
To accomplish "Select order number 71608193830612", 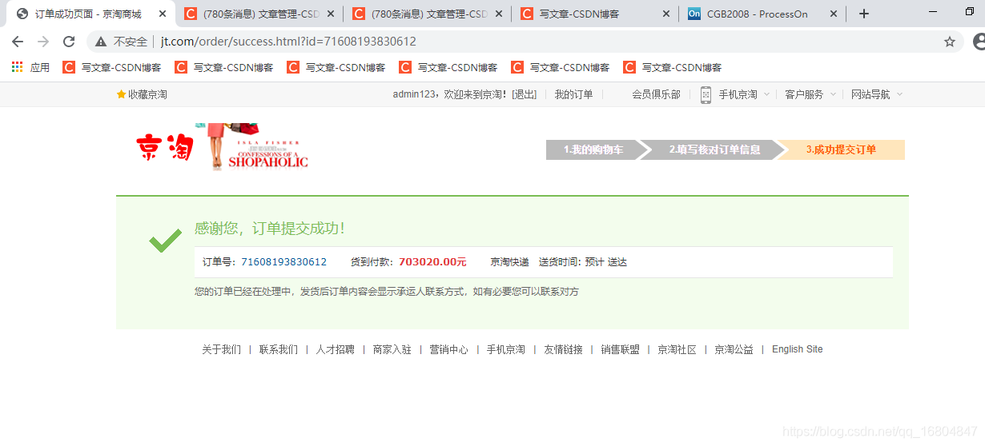I will tap(283, 262).
